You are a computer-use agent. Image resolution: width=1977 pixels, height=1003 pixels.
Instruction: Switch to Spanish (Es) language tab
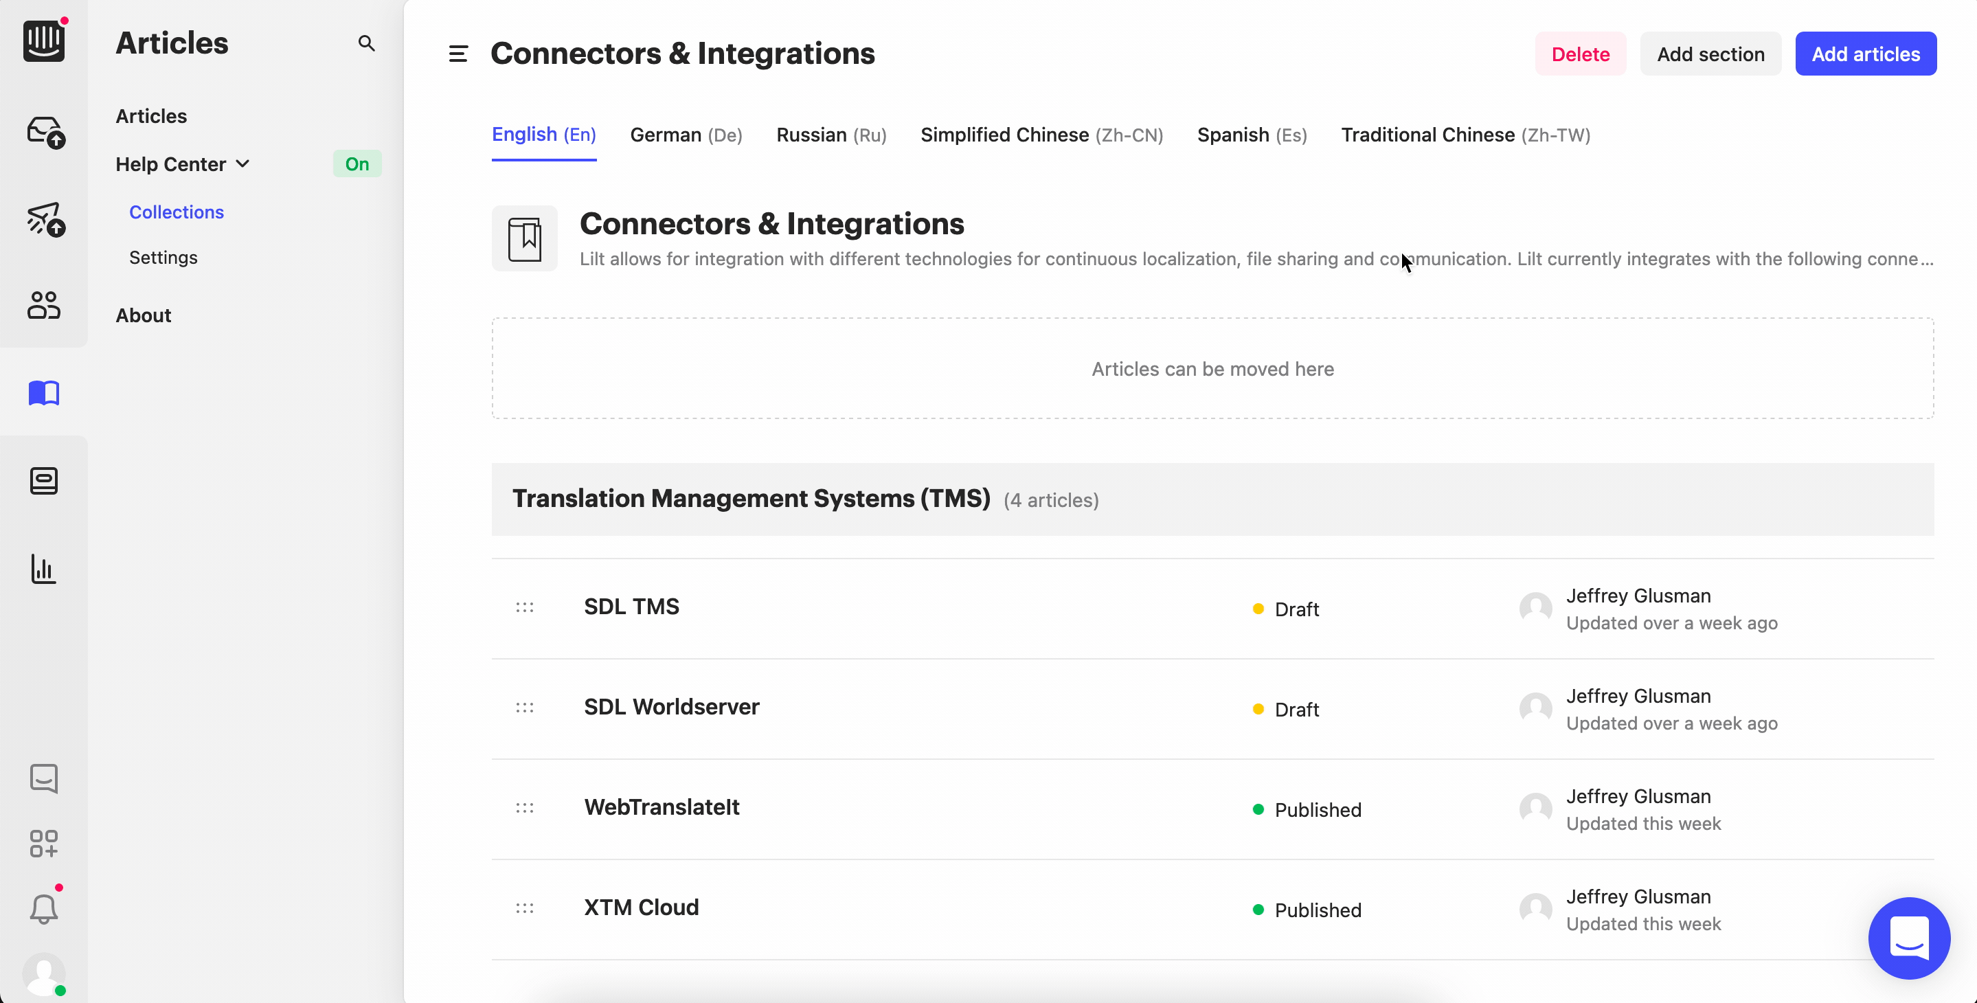(1251, 135)
